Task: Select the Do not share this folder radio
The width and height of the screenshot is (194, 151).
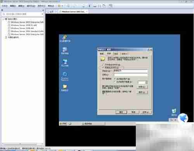Action: [111, 65]
